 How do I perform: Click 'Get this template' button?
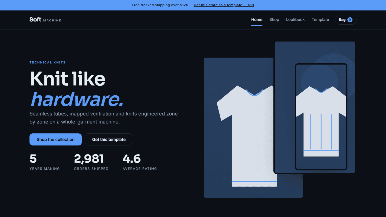(109, 139)
